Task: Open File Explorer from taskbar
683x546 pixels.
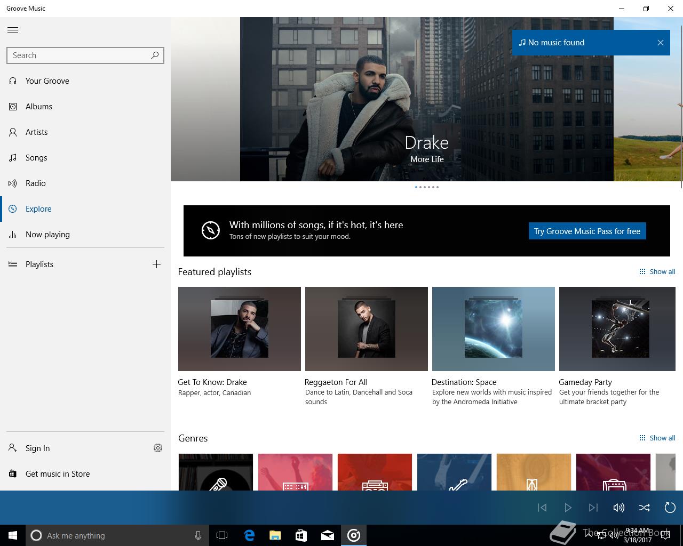Action: (275, 535)
